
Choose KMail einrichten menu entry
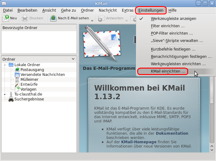176,71
